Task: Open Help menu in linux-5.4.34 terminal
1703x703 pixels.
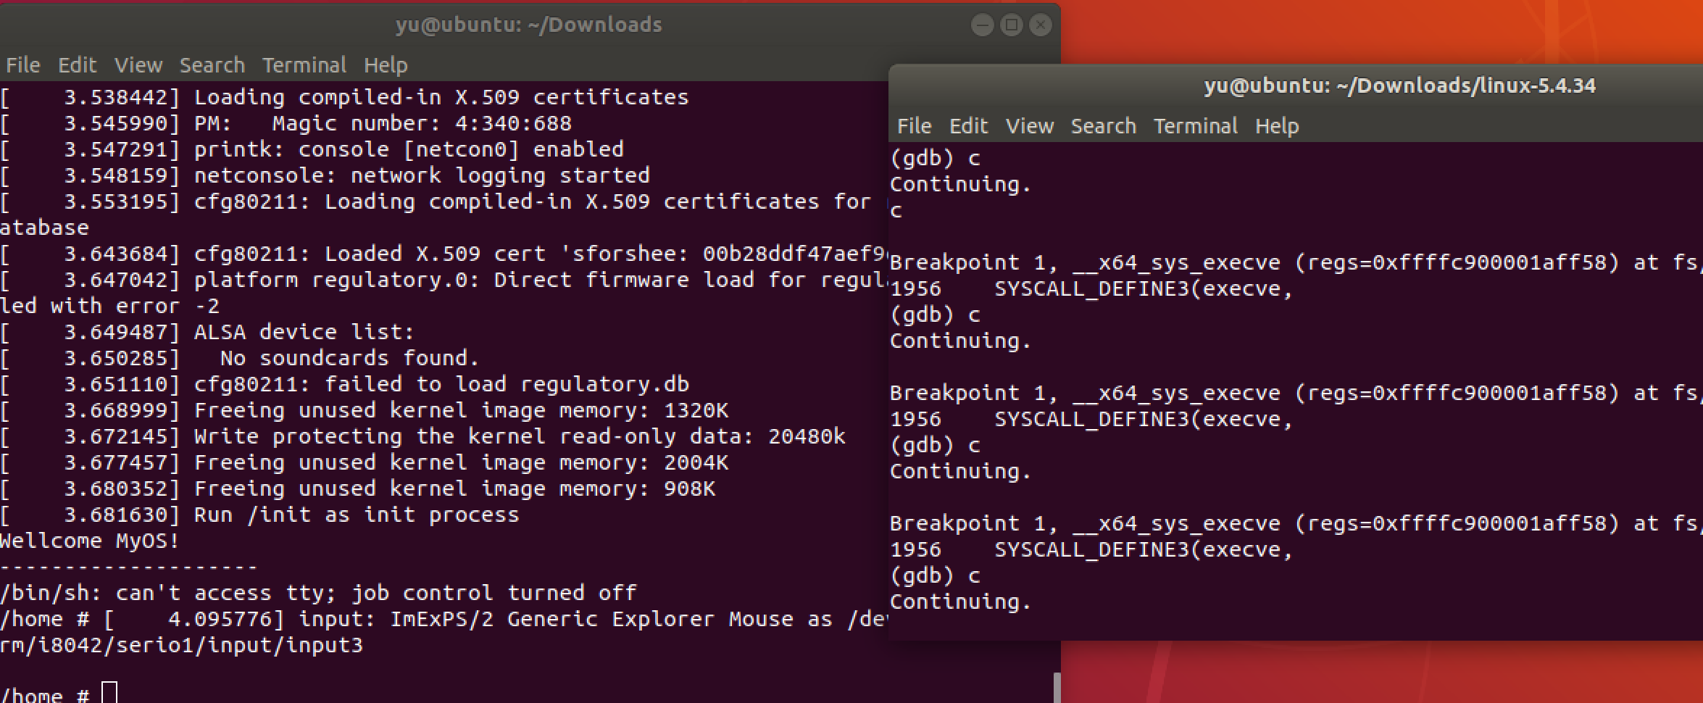Action: pyautogui.click(x=1277, y=126)
